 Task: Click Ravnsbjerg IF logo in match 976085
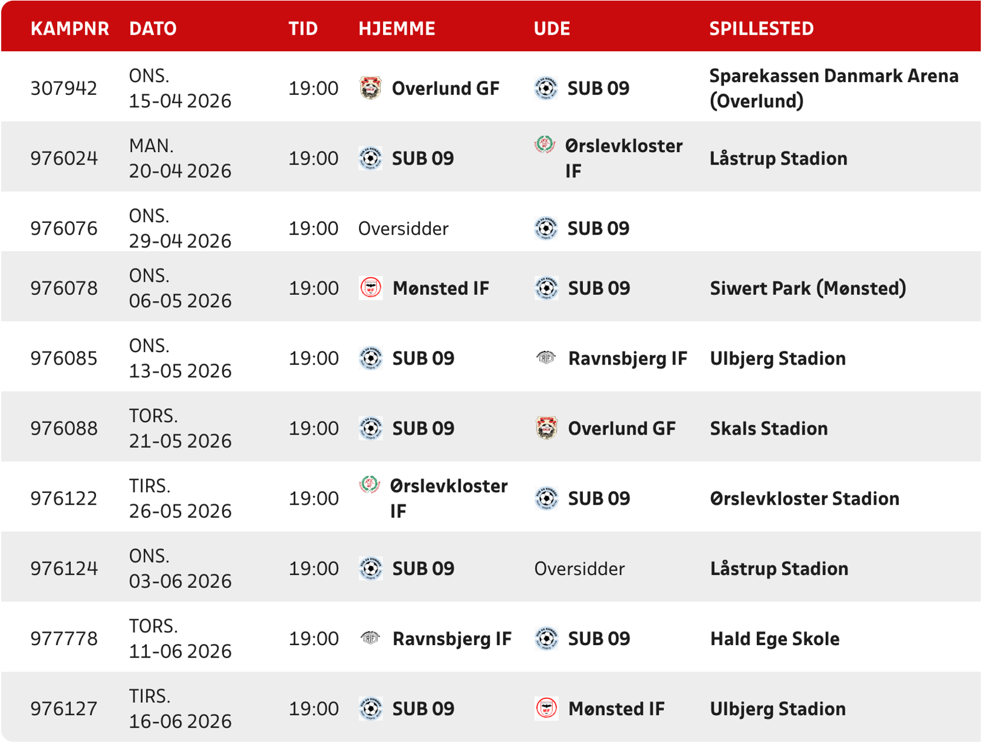(546, 358)
